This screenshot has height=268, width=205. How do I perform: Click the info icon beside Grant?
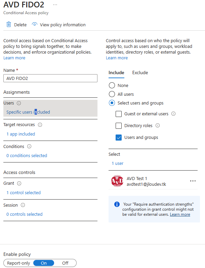pos(19,183)
